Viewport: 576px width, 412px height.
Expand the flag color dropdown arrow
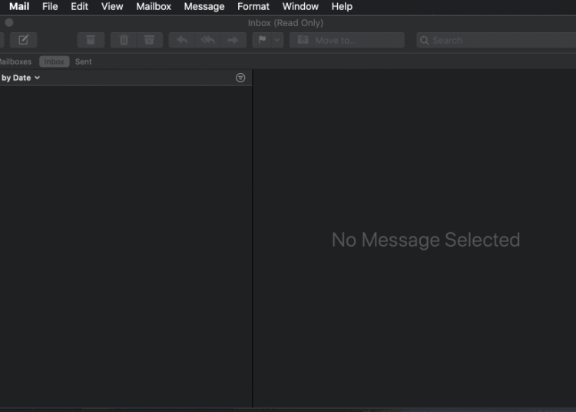277,40
